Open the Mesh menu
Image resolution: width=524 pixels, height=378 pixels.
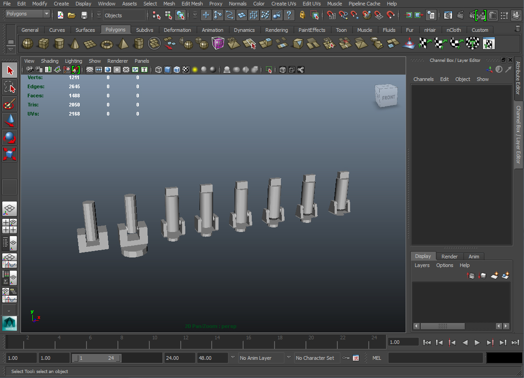coord(169,4)
